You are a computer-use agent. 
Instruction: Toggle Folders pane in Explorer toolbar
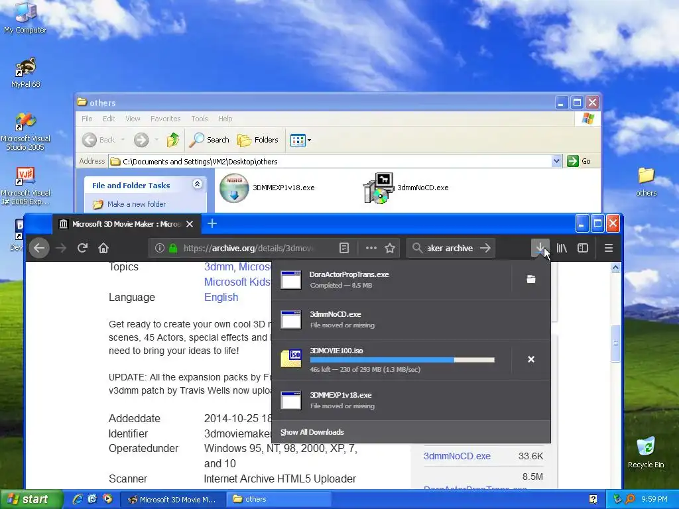click(x=258, y=140)
